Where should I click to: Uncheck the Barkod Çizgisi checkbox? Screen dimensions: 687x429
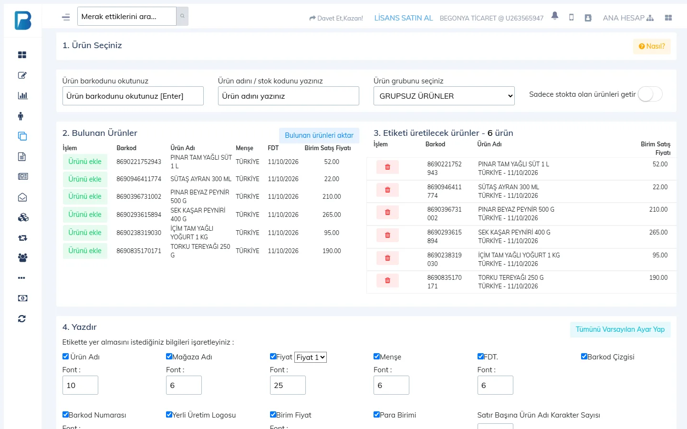click(584, 356)
